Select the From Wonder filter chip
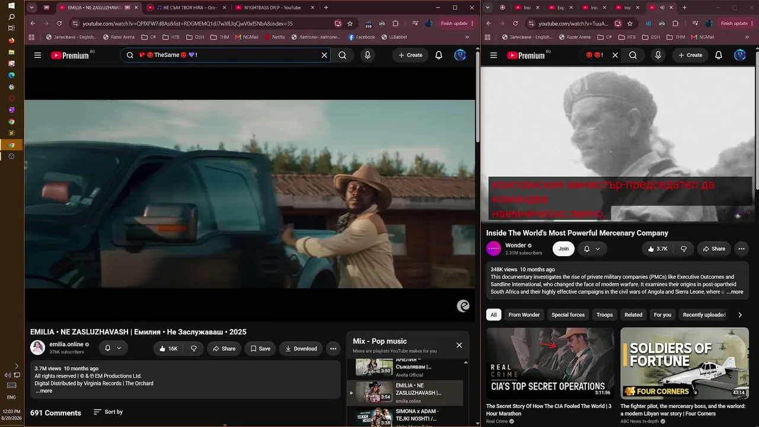 (x=524, y=315)
